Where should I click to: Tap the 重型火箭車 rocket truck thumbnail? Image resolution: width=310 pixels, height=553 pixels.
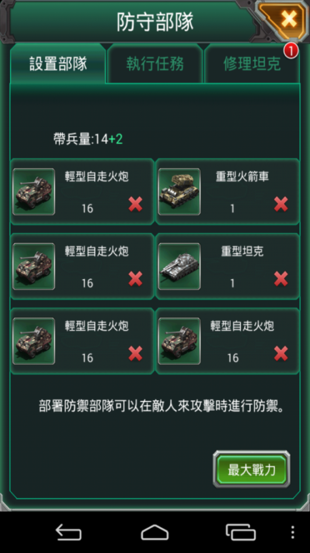(179, 192)
